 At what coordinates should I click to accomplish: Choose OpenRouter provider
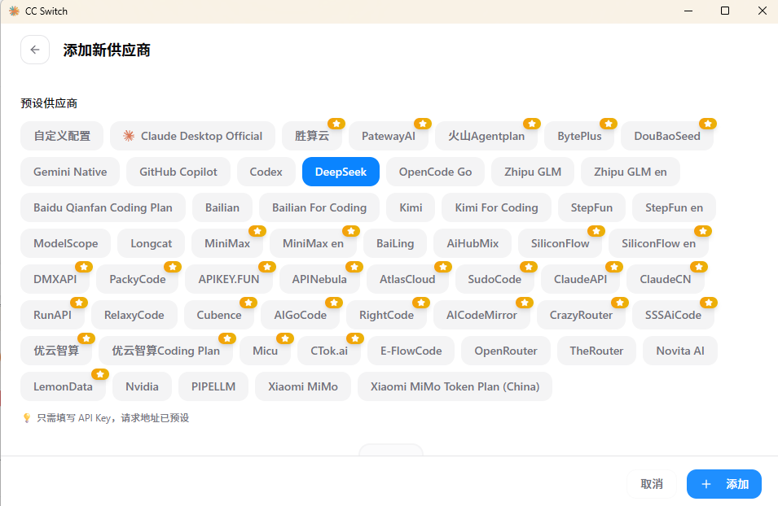506,351
